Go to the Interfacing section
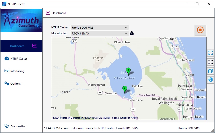215x133 pixels. click(17, 71)
